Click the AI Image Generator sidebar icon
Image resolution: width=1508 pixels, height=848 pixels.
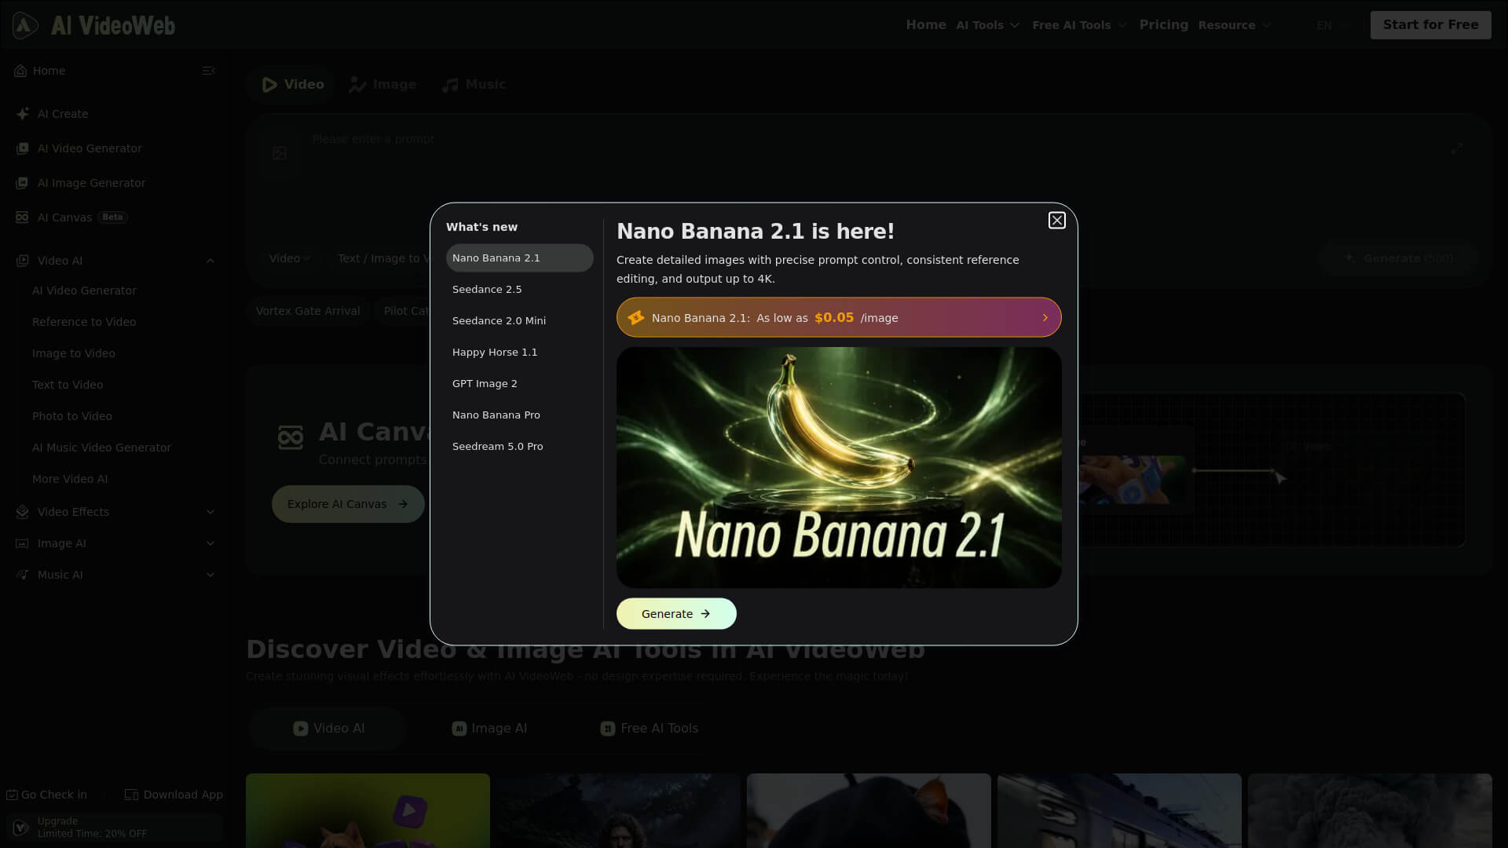click(x=23, y=183)
